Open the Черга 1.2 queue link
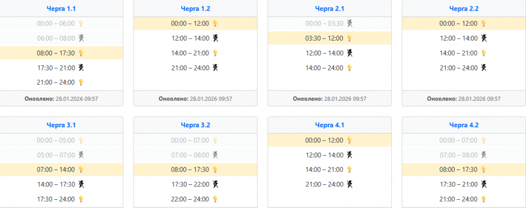 (x=195, y=8)
